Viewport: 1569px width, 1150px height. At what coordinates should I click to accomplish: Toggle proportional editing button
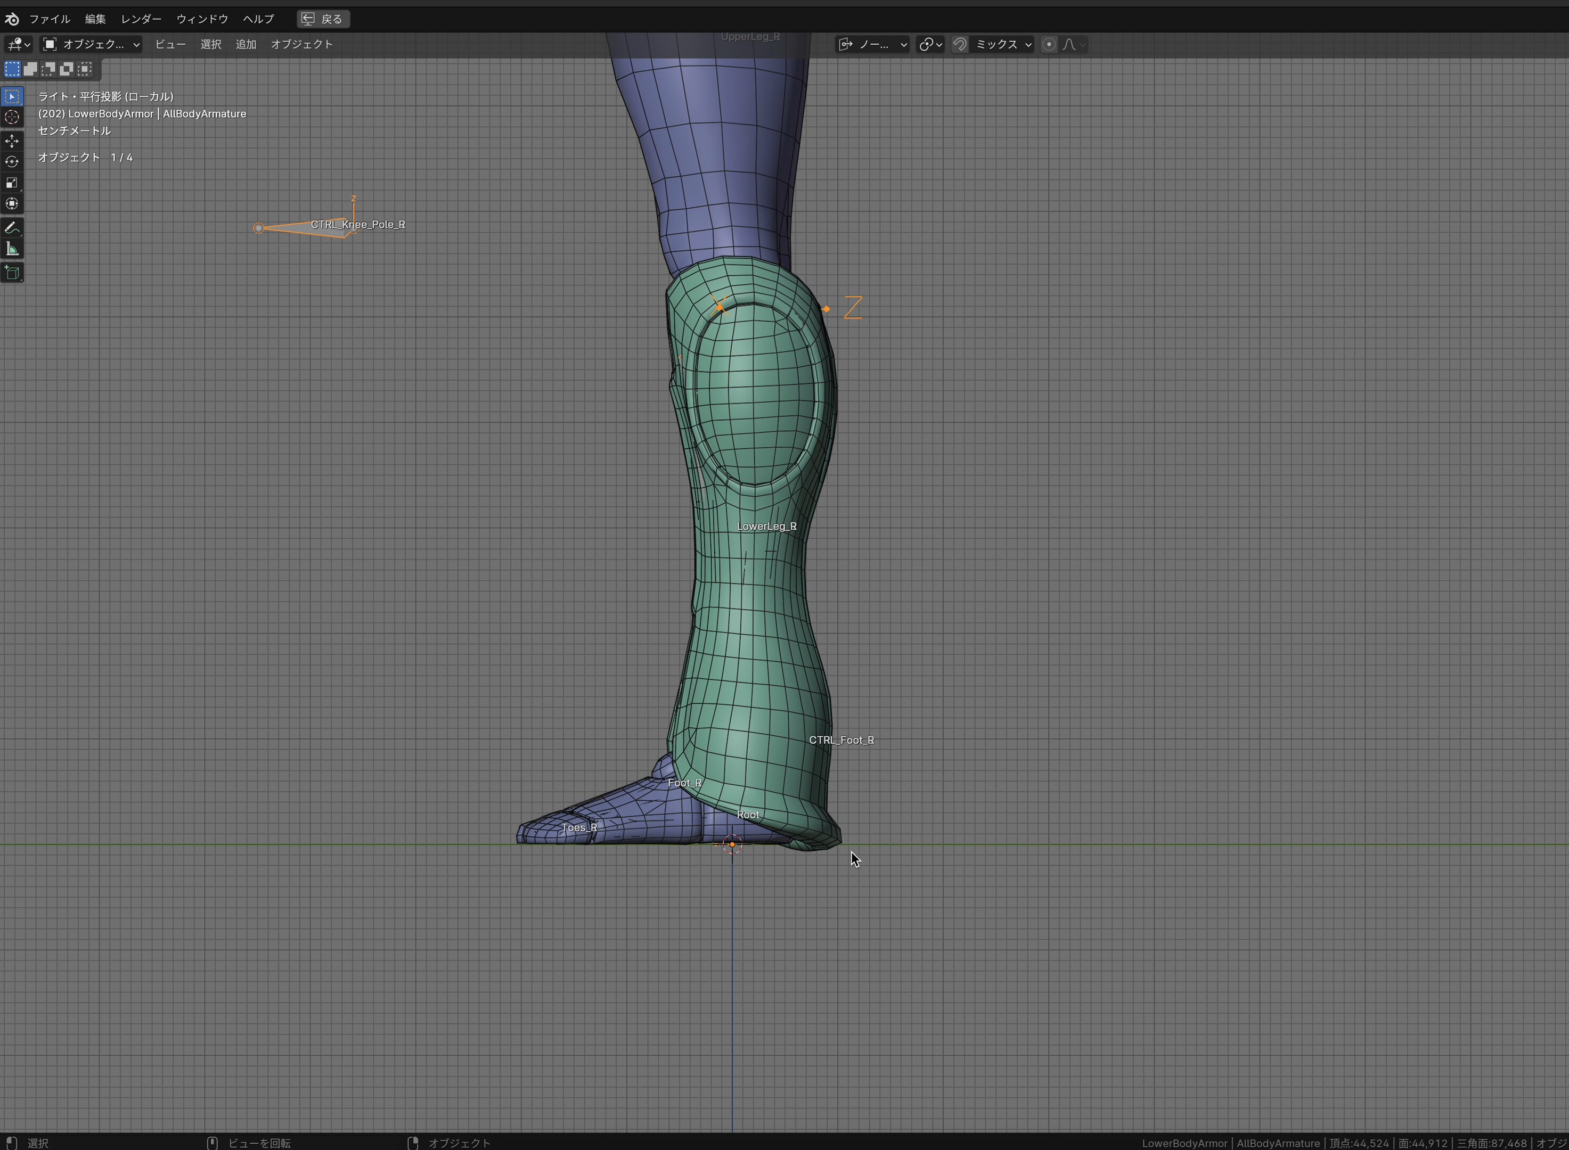[x=1049, y=45]
